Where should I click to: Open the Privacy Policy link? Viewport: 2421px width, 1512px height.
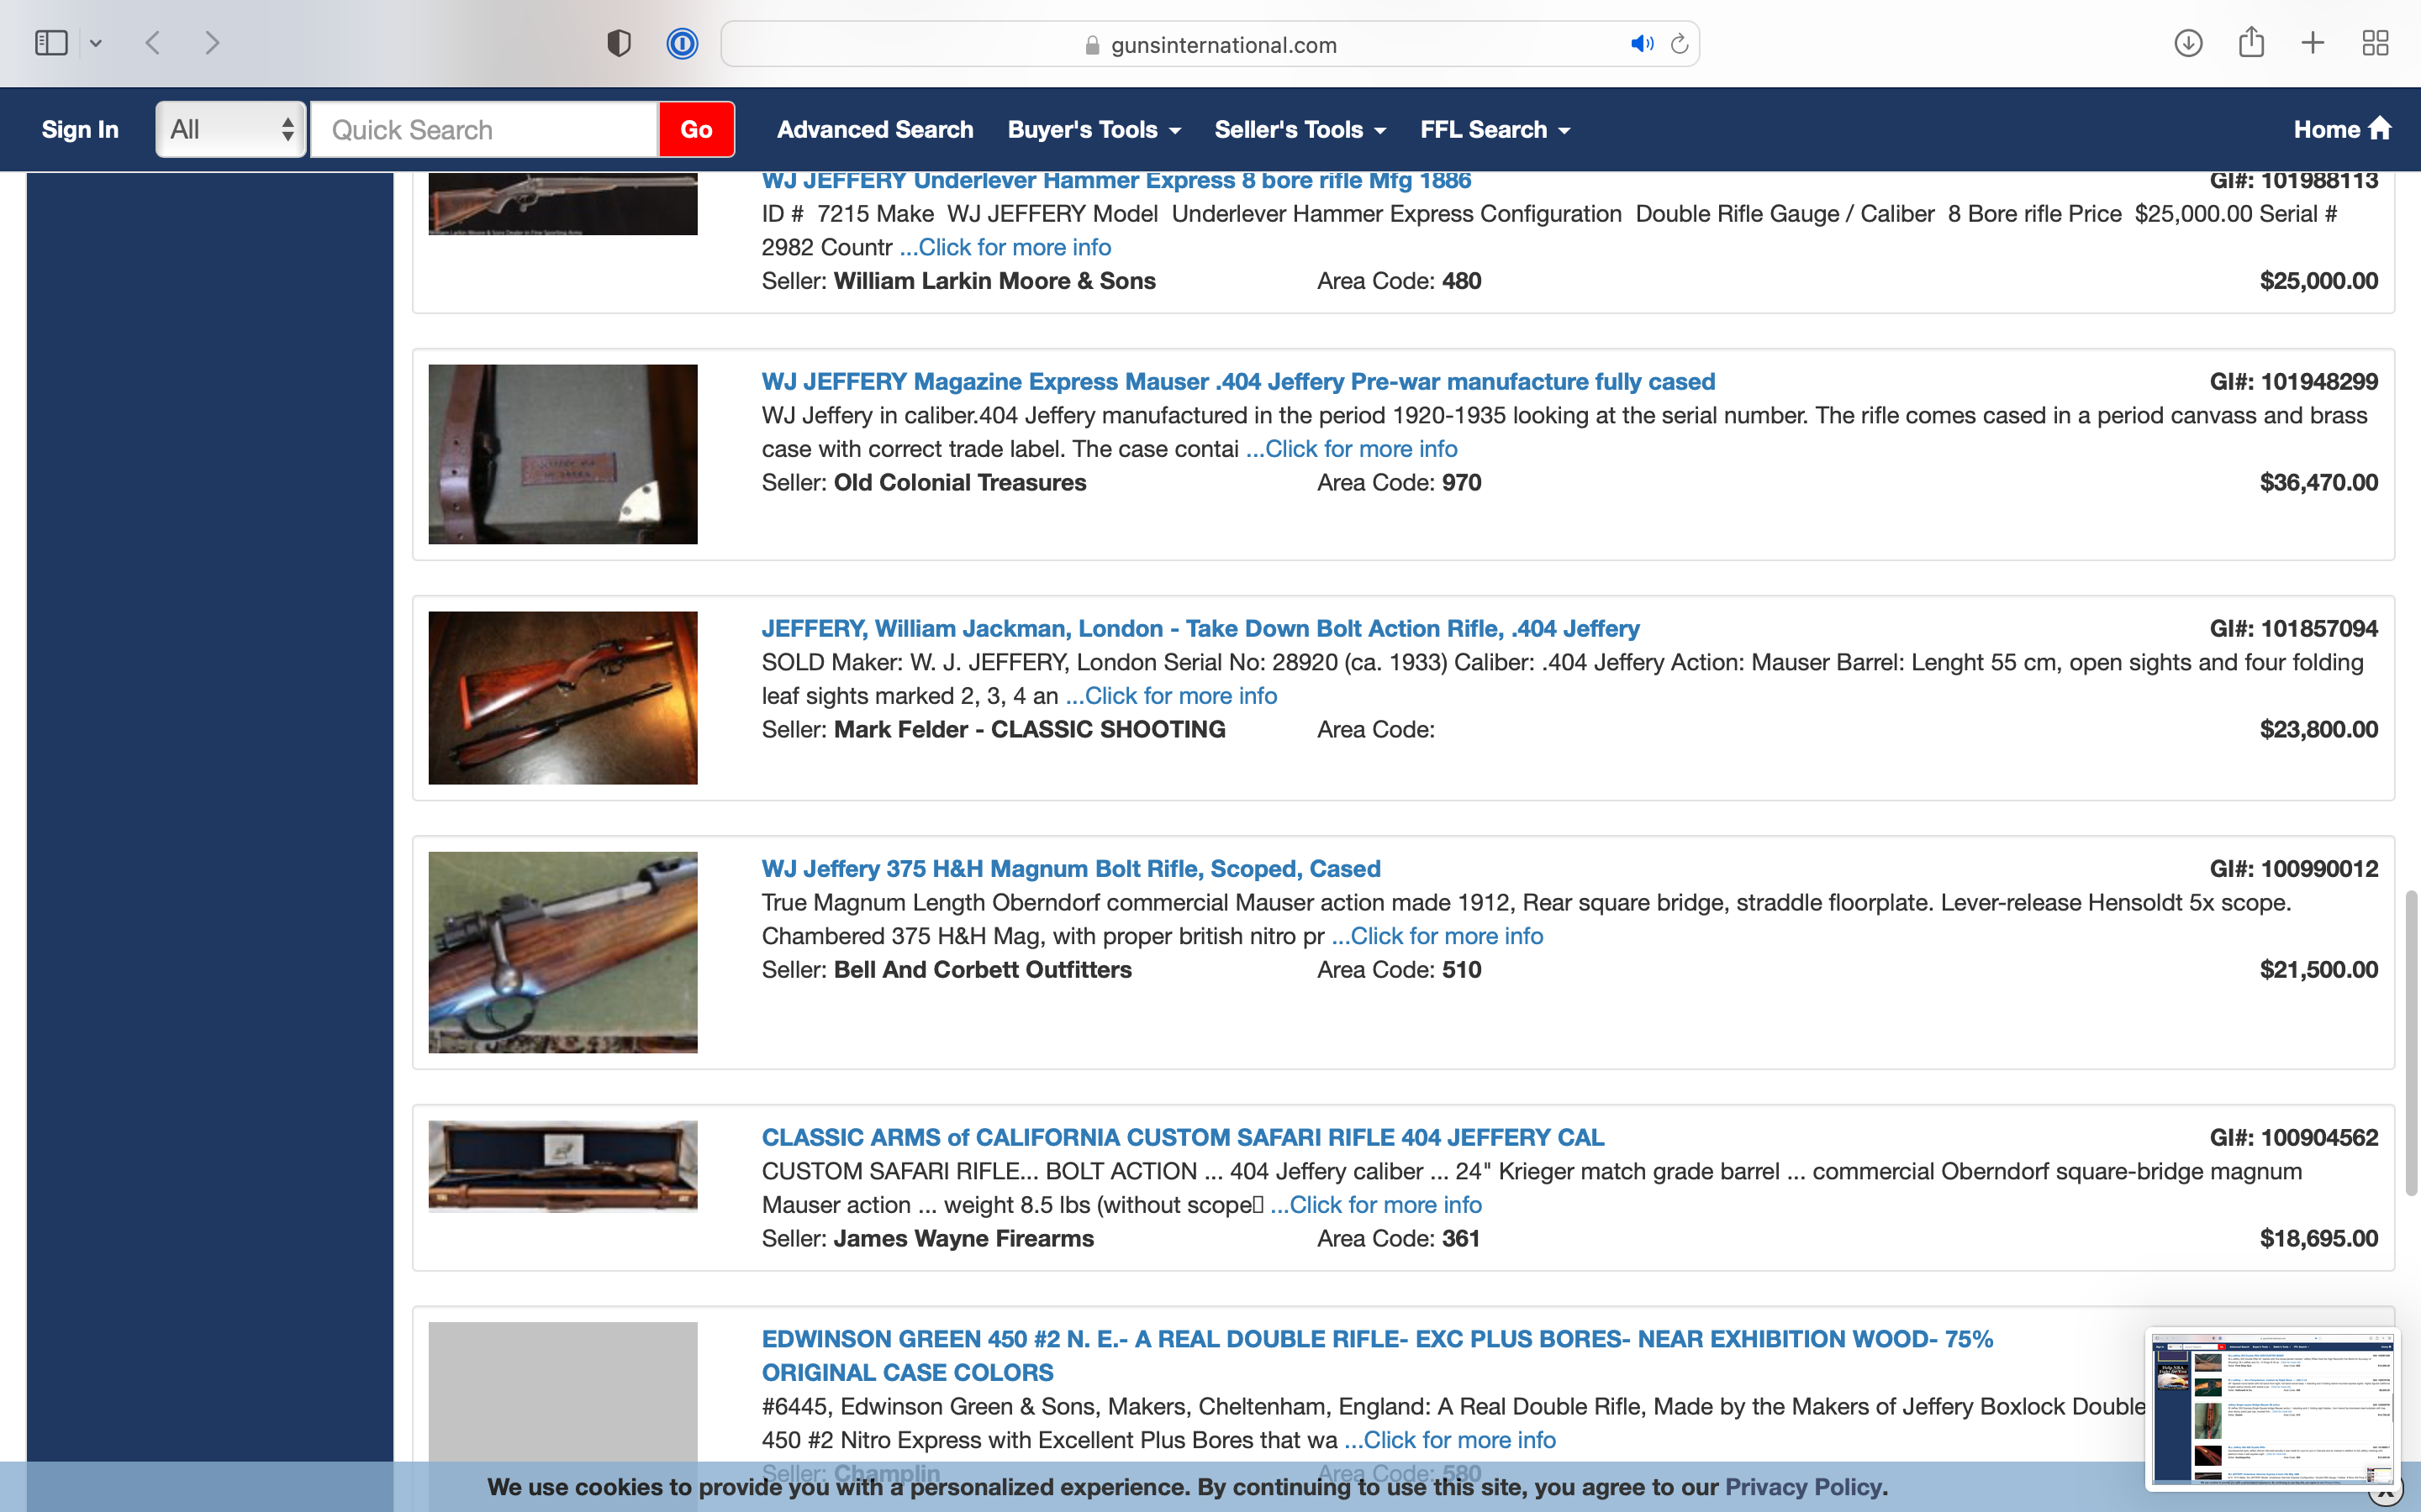[1803, 1487]
